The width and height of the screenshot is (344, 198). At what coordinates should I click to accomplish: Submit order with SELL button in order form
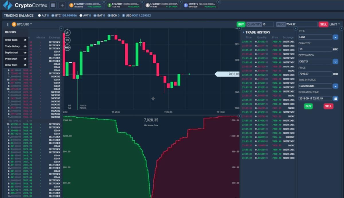point(329,106)
